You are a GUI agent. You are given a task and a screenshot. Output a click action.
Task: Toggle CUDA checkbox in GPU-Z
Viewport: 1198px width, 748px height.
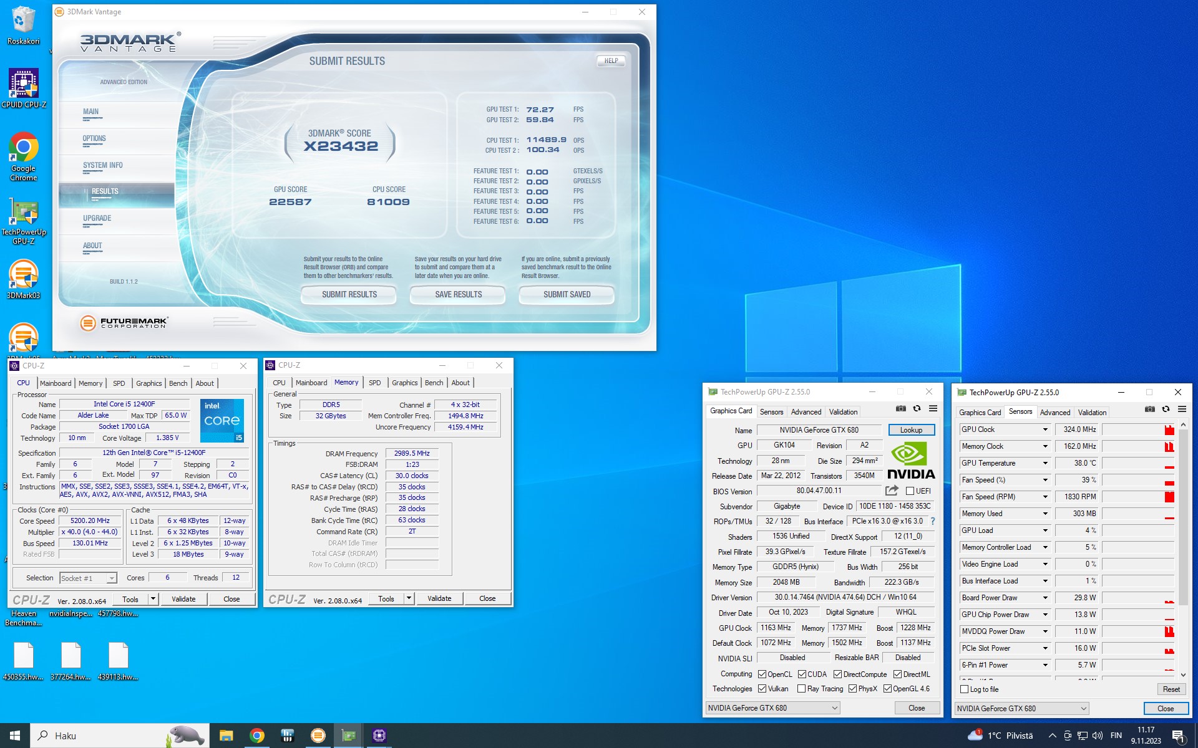(x=802, y=674)
